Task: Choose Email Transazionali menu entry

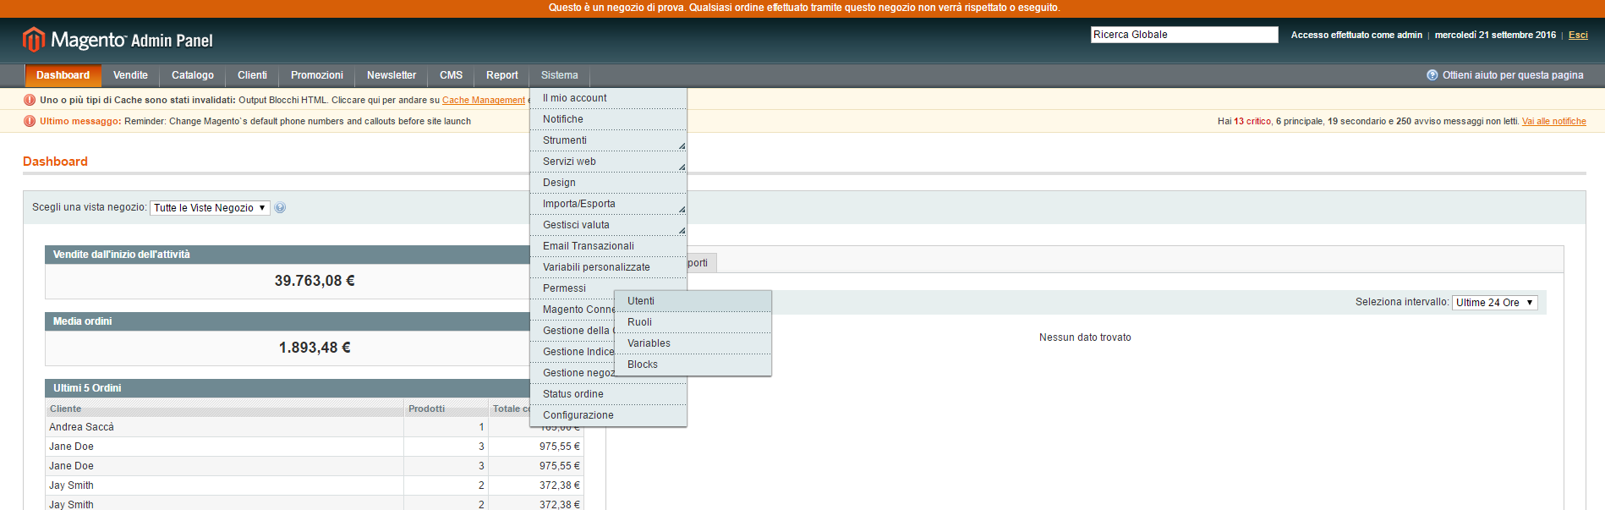Action: 608,246
